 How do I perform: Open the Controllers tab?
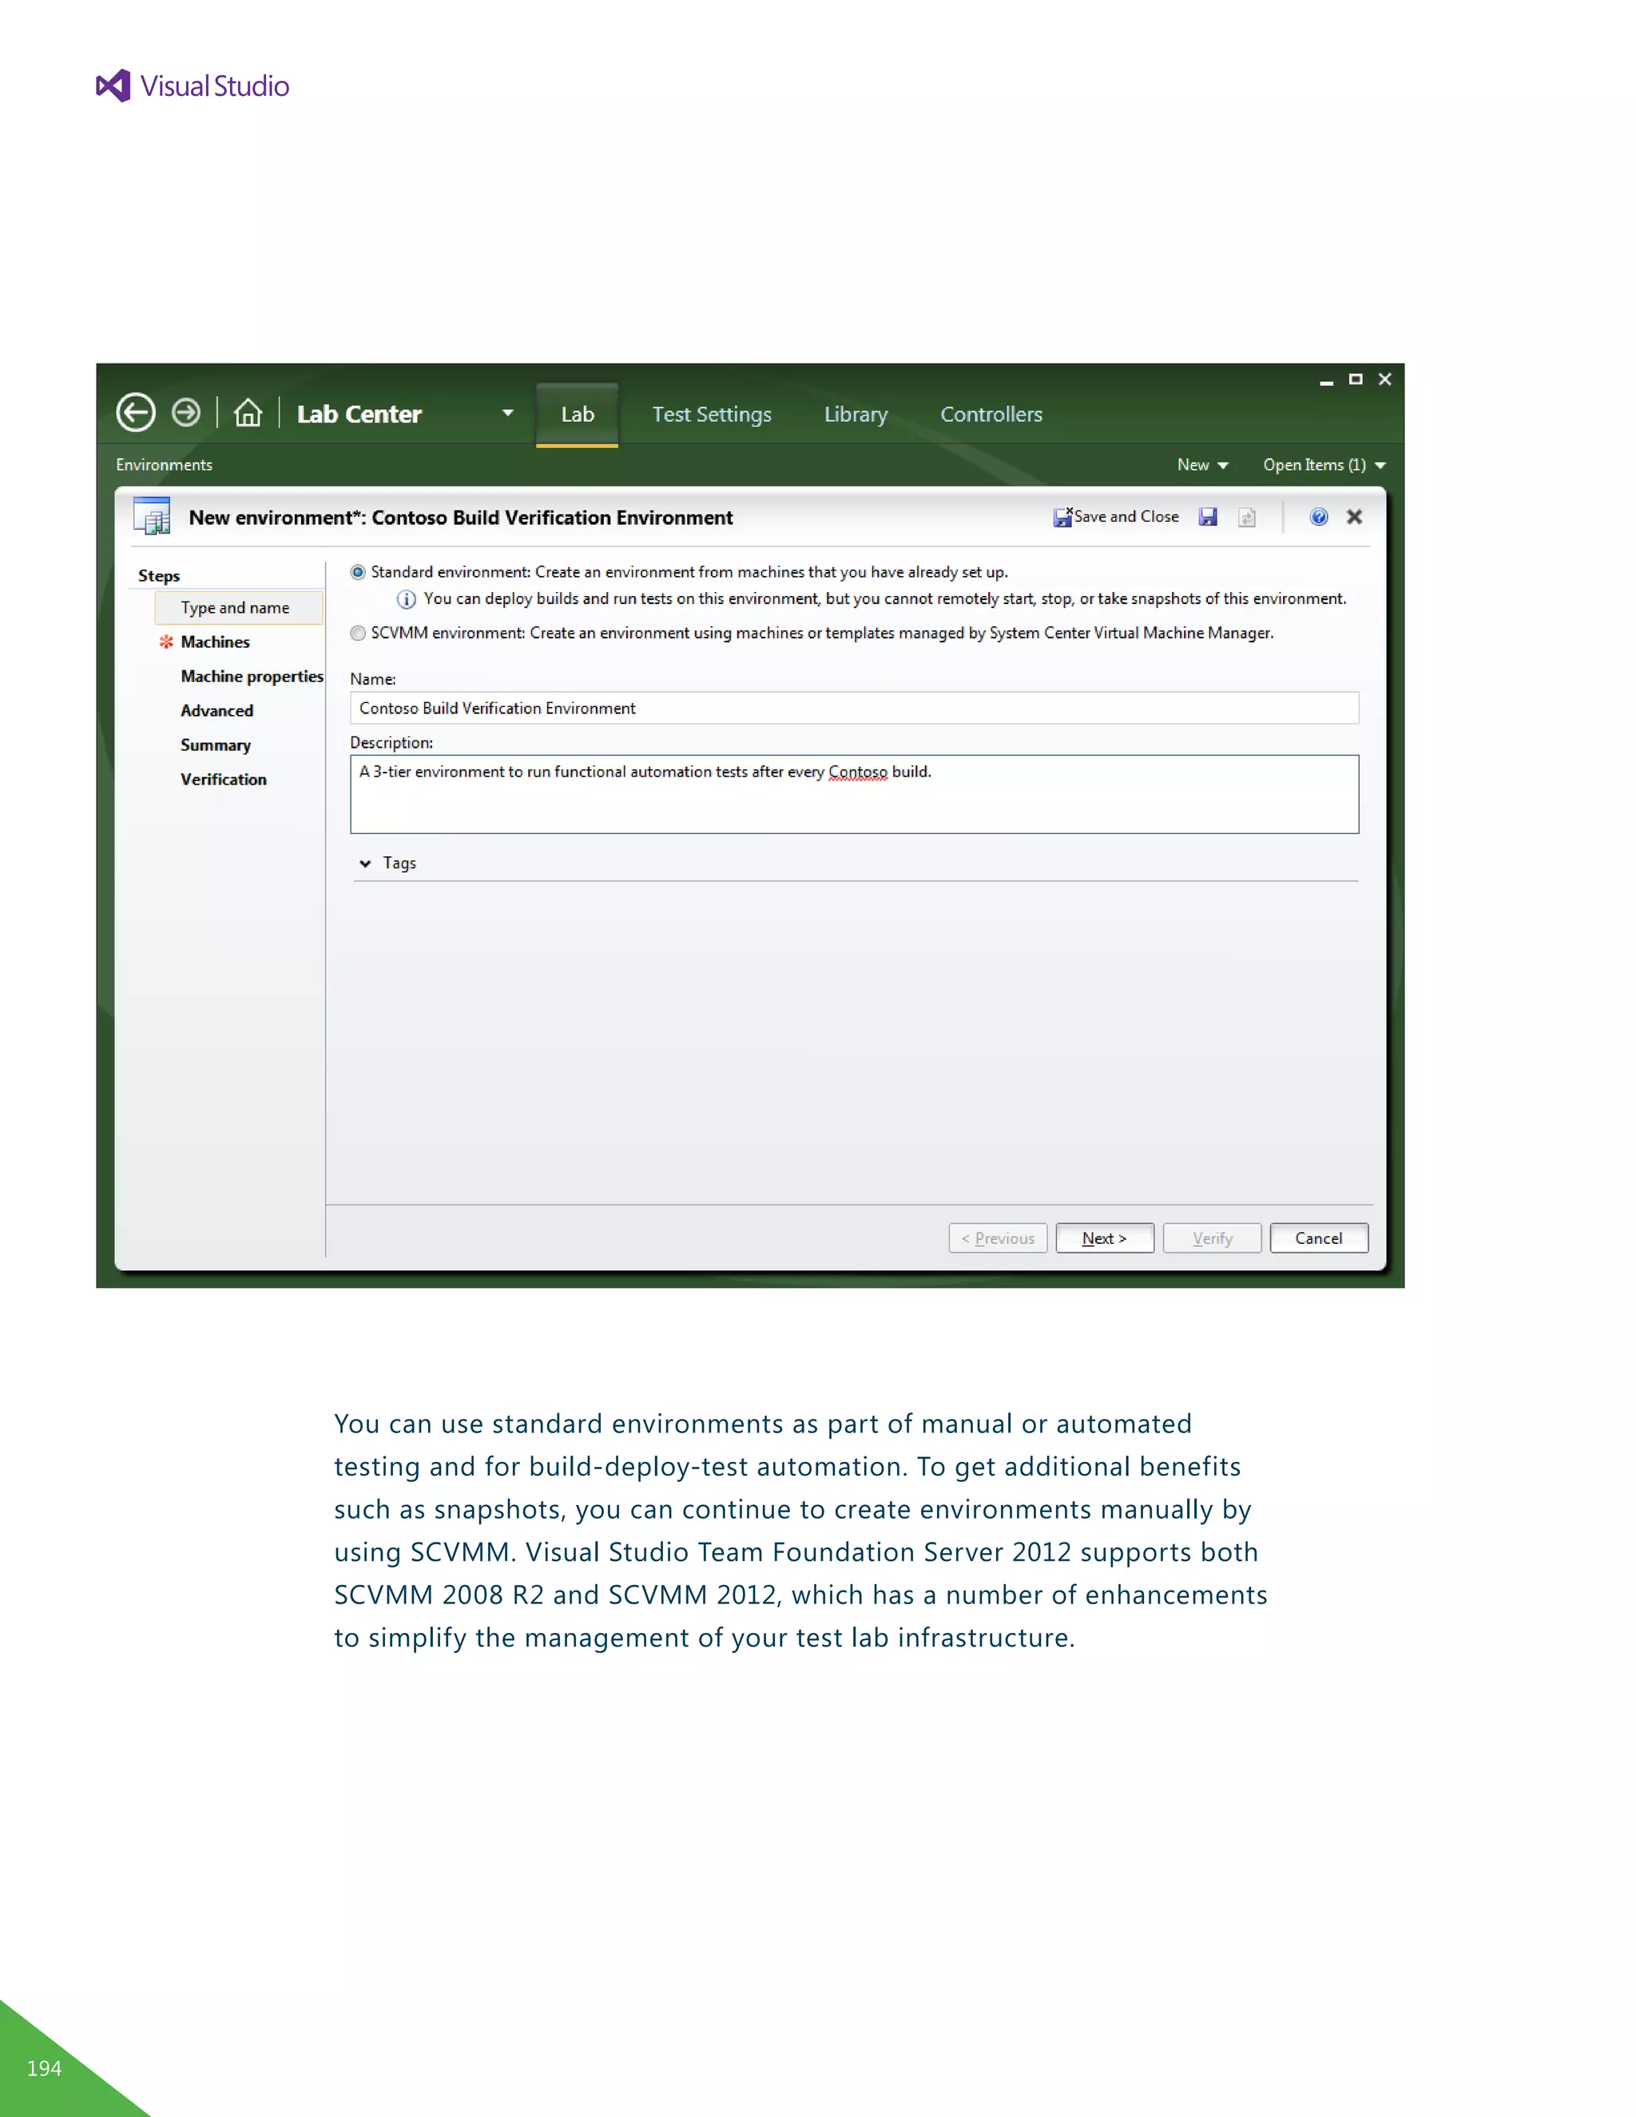point(991,414)
